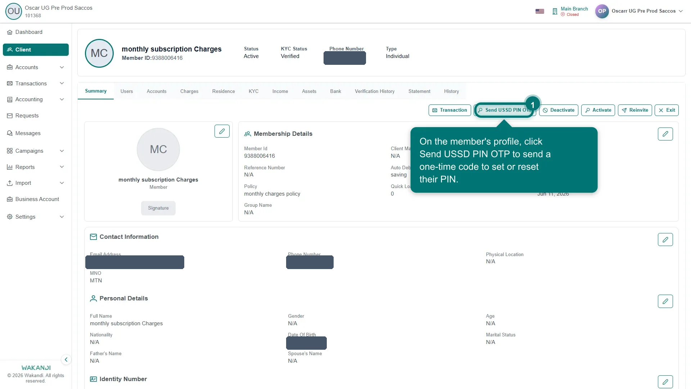Click the US flag language icon
691x389 pixels.
click(539, 11)
